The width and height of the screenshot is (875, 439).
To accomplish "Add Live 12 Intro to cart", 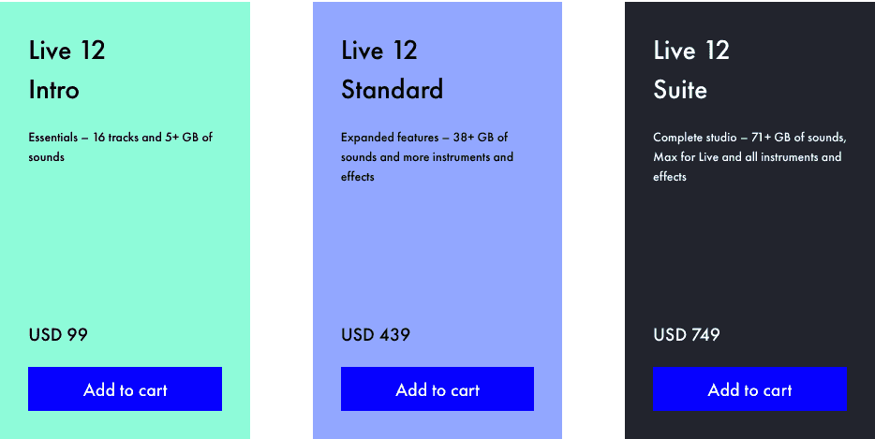I will tap(125, 389).
